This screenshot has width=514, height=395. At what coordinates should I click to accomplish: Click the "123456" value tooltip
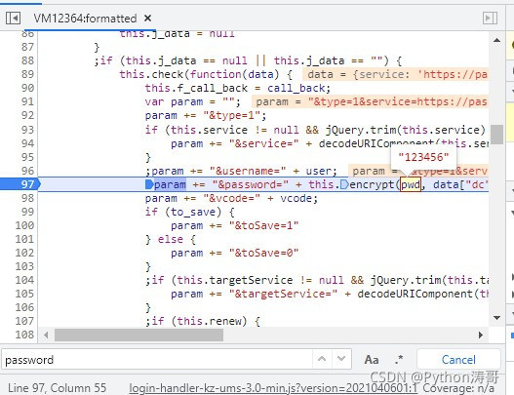click(x=423, y=157)
